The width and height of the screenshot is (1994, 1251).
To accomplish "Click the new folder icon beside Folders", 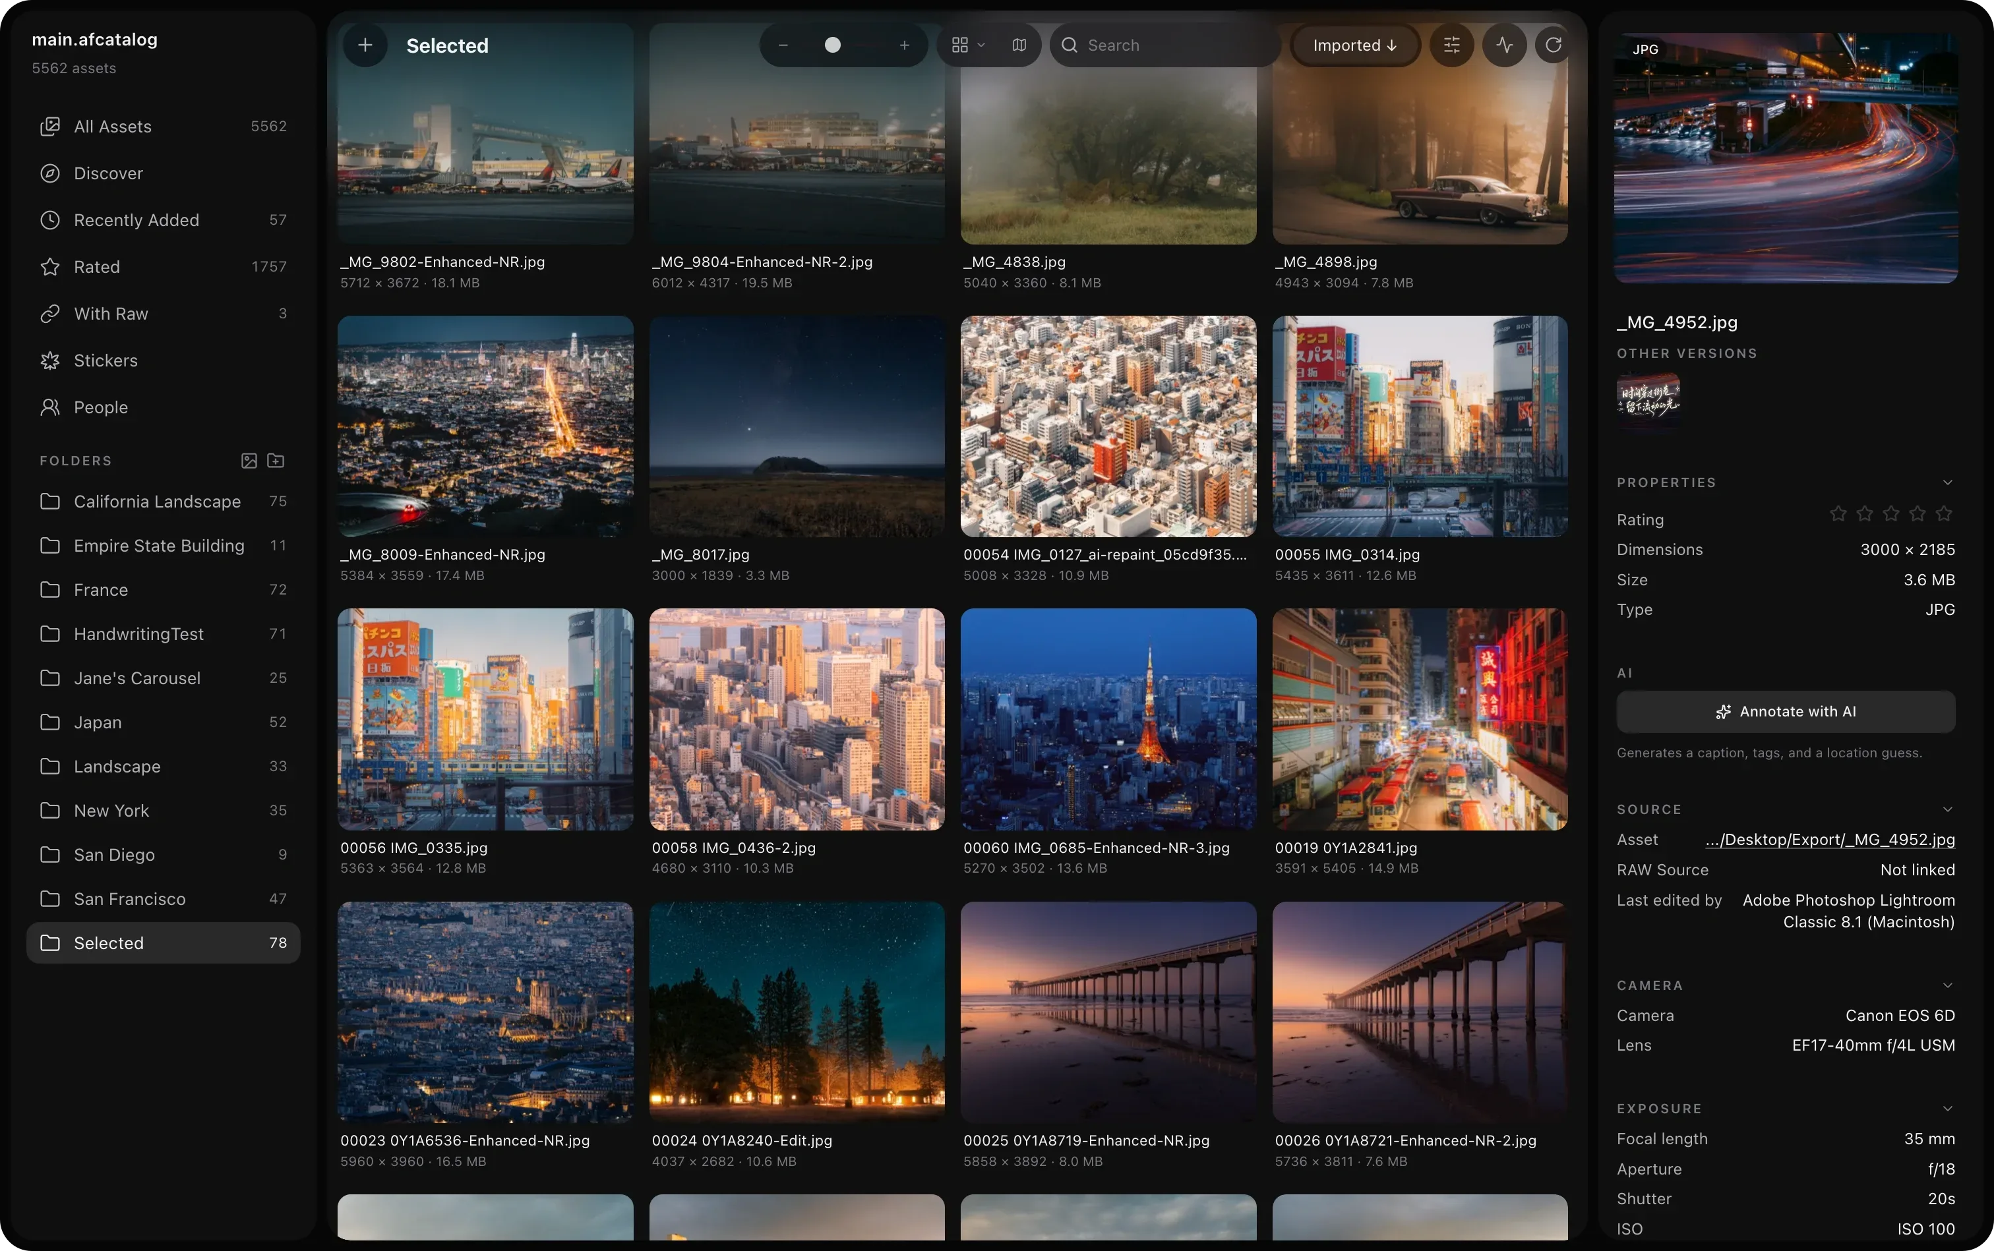I will pyautogui.click(x=276, y=461).
